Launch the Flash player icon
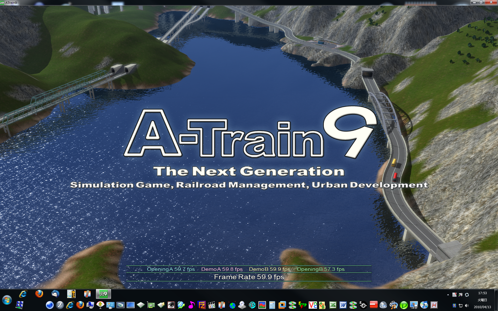This screenshot has width=498, height=311. coord(60,305)
